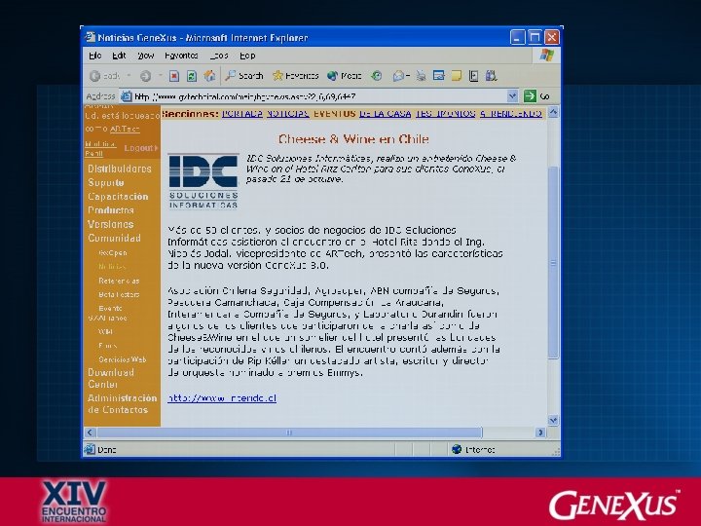The image size is (701, 526).
Task: Click the horizontal scrollbar thumb
Action: pyautogui.click(x=289, y=432)
